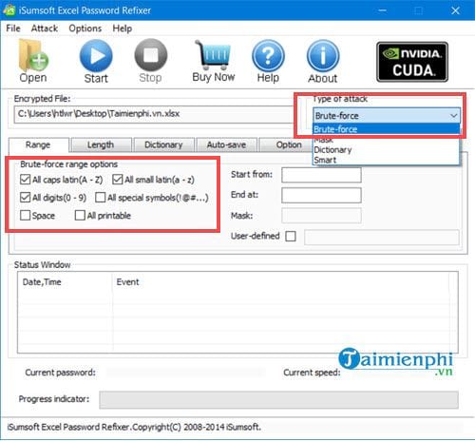The width and height of the screenshot is (475, 441).
Task: Switch to the Length tab
Action: tap(101, 144)
